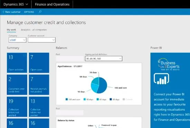Switch to the My work tab
Screen dimensions: 190x128
(x=11, y=30)
